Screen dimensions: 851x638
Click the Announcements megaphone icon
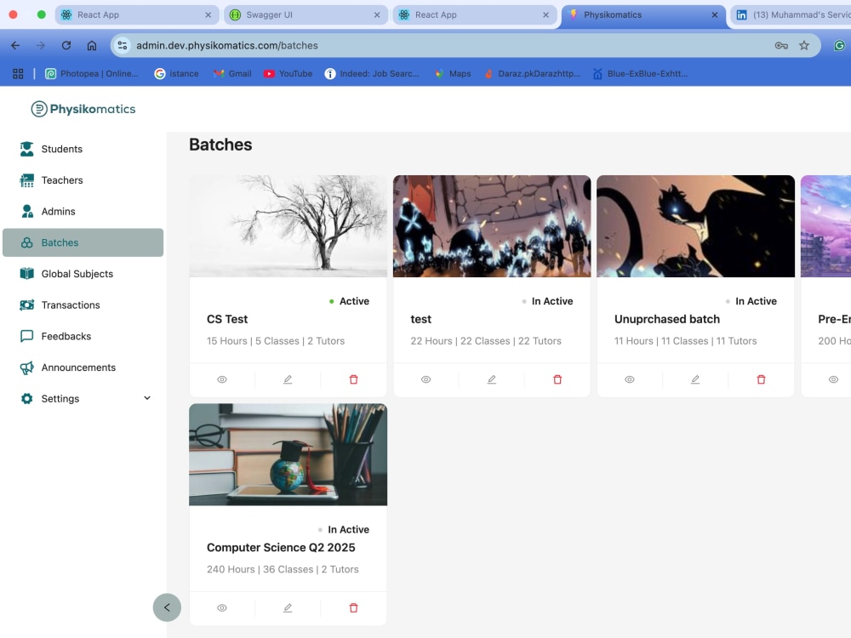[x=26, y=367]
